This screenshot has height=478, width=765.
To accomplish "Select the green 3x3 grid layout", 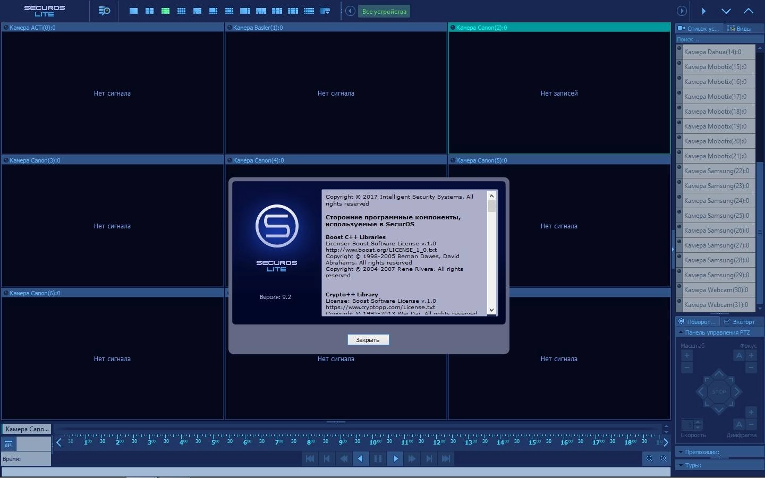I will [x=165, y=11].
